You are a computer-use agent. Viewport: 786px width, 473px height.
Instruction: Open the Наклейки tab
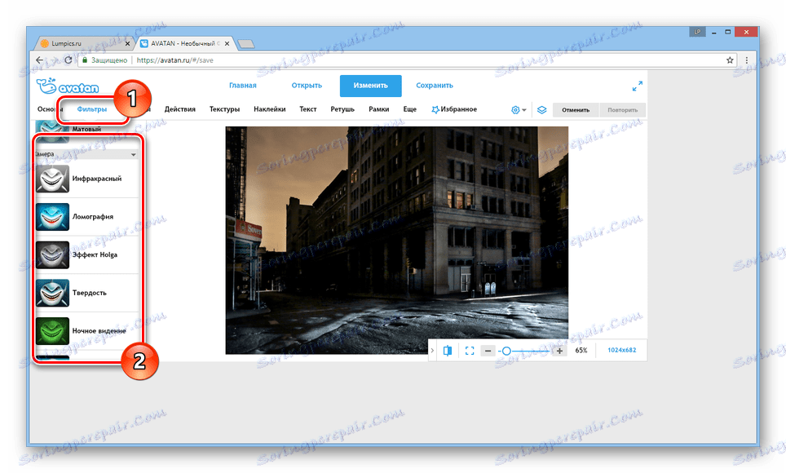tap(269, 109)
